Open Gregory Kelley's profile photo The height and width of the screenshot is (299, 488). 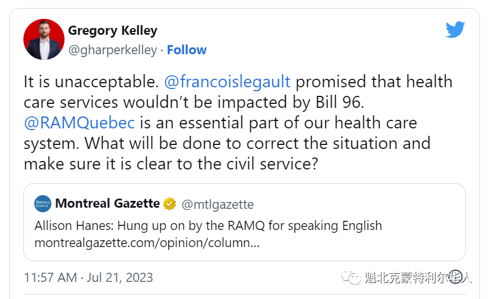coord(44,39)
